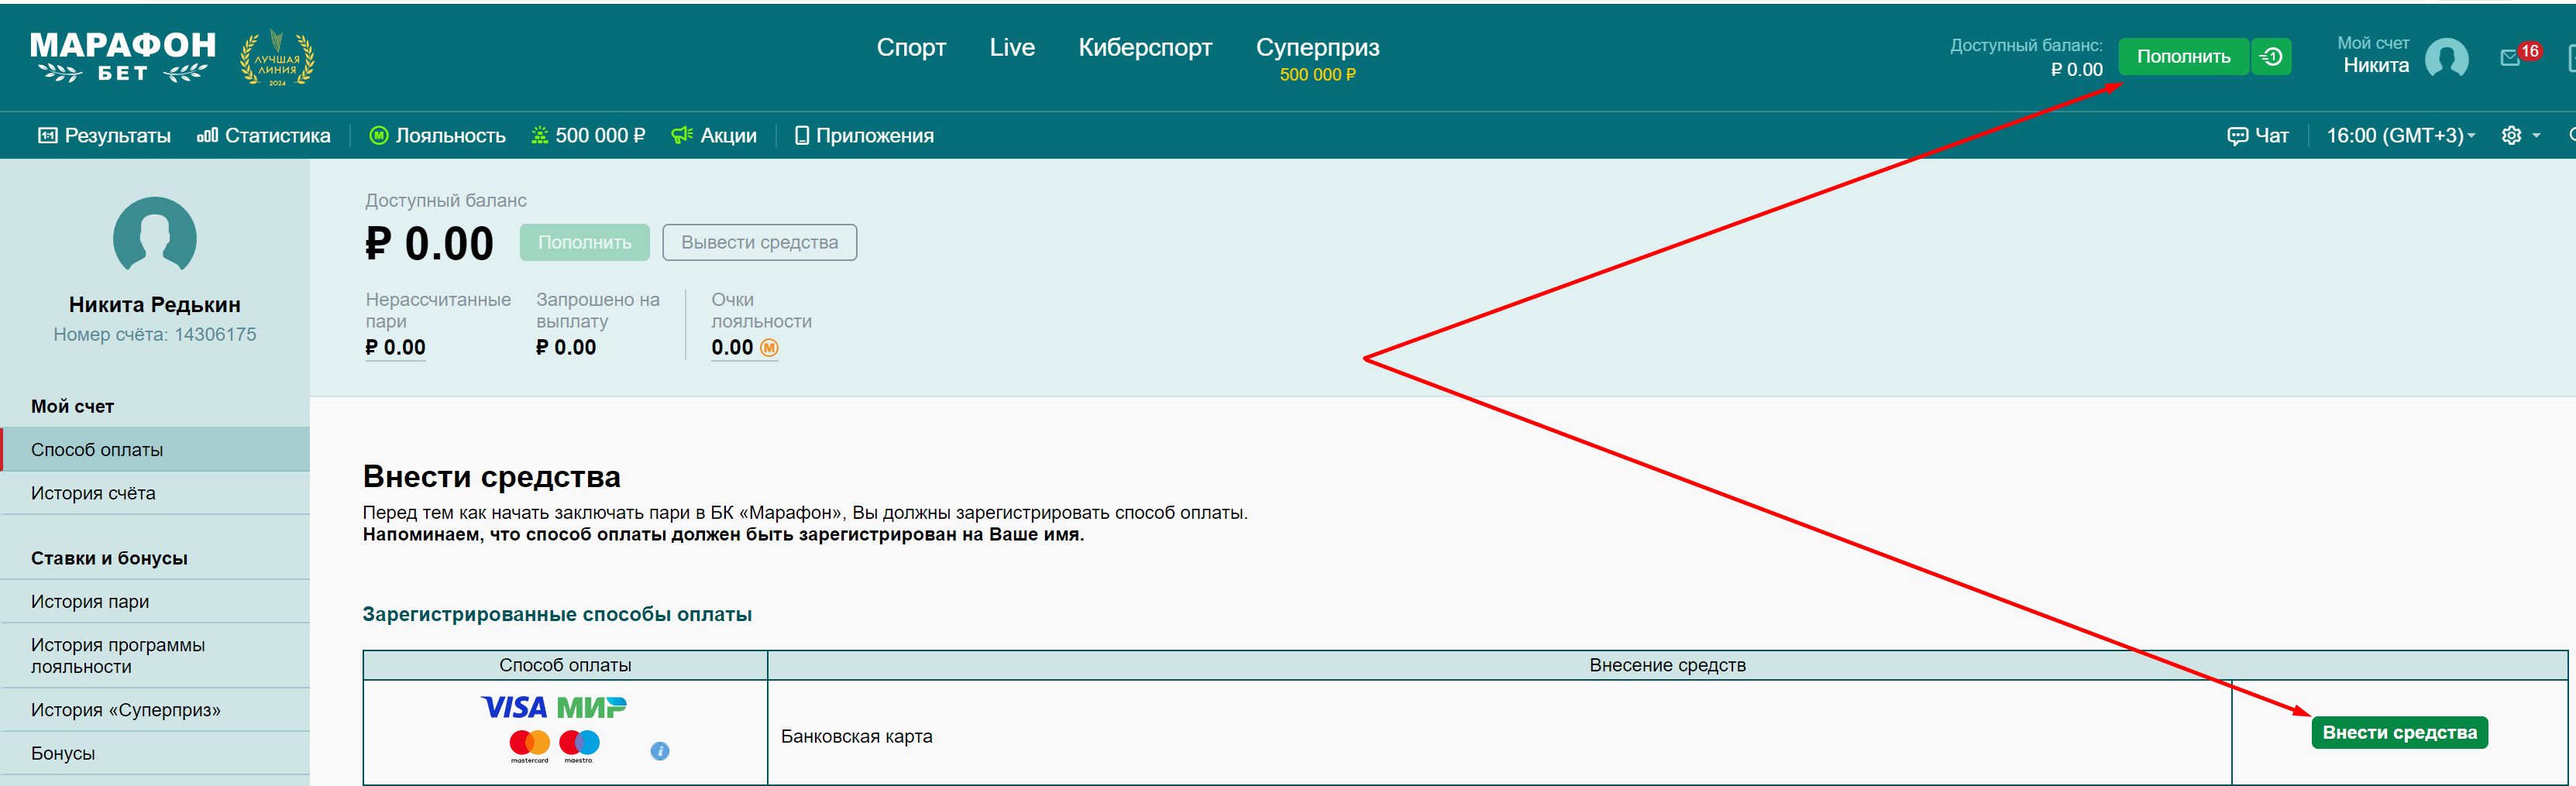The image size is (2576, 786).
Task: Click the Способ оплаты column header
Action: coord(565,666)
